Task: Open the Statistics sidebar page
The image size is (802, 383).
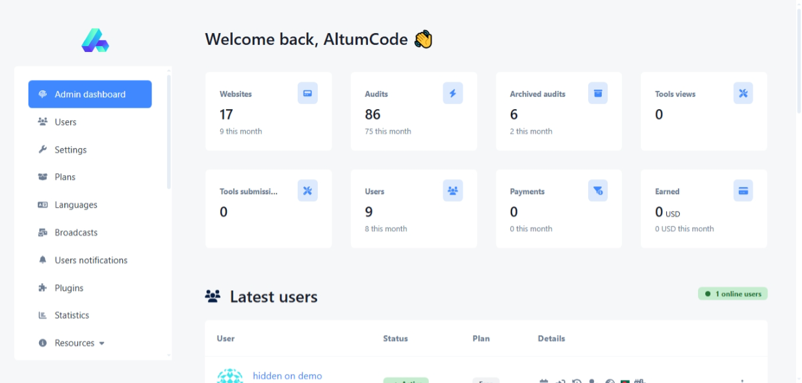Action: click(71, 315)
